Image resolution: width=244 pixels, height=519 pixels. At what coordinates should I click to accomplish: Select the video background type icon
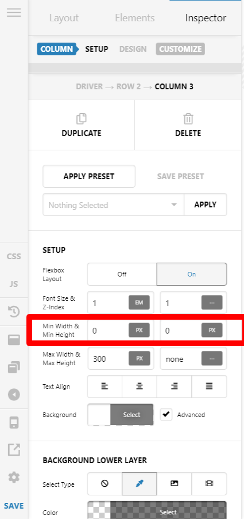210,484
